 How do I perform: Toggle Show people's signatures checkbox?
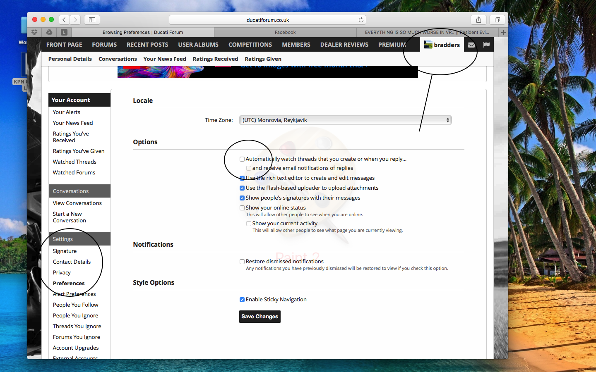tap(242, 198)
